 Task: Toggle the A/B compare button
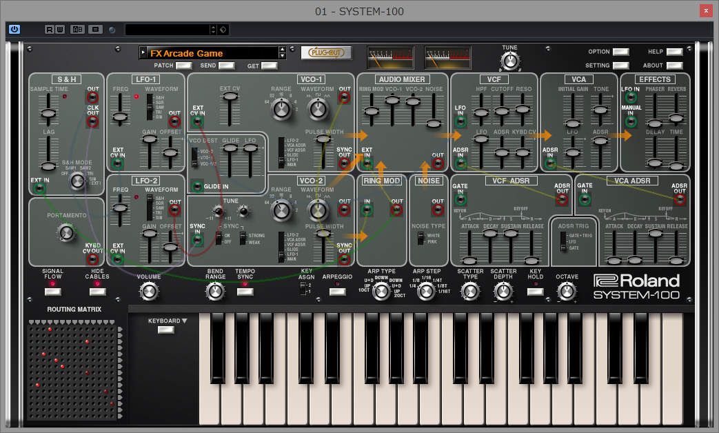pyautogui.click(x=77, y=30)
